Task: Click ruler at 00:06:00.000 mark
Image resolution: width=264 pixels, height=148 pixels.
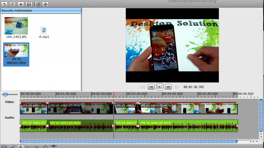Action: click(x=244, y=94)
